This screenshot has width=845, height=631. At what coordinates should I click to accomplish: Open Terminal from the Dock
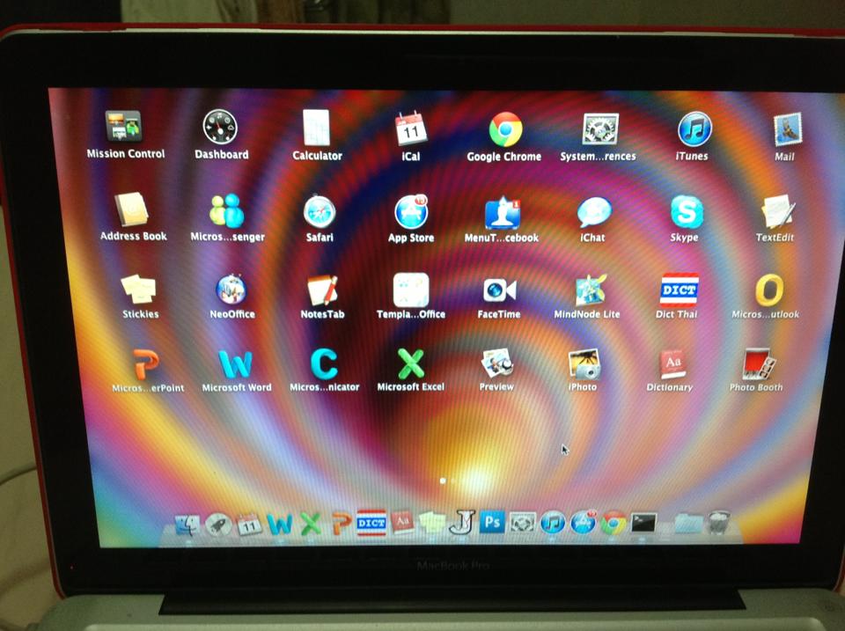[x=645, y=524]
